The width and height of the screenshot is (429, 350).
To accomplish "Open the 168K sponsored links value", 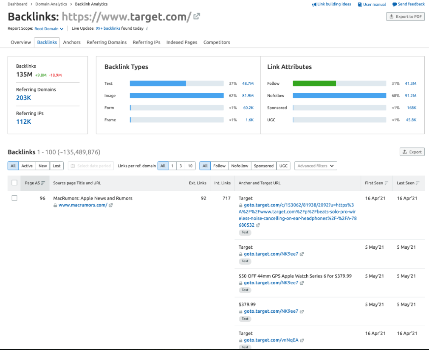I will (412, 108).
